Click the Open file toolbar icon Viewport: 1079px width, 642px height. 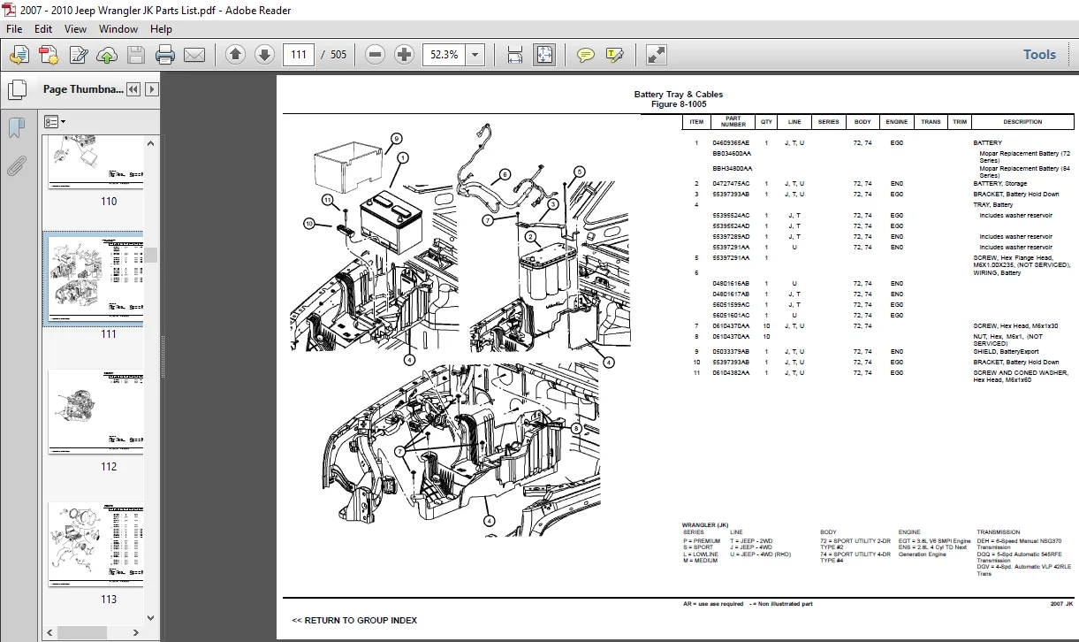pyautogui.click(x=19, y=55)
